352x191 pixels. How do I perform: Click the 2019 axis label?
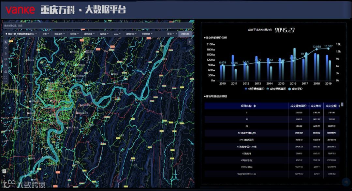pos(328,83)
